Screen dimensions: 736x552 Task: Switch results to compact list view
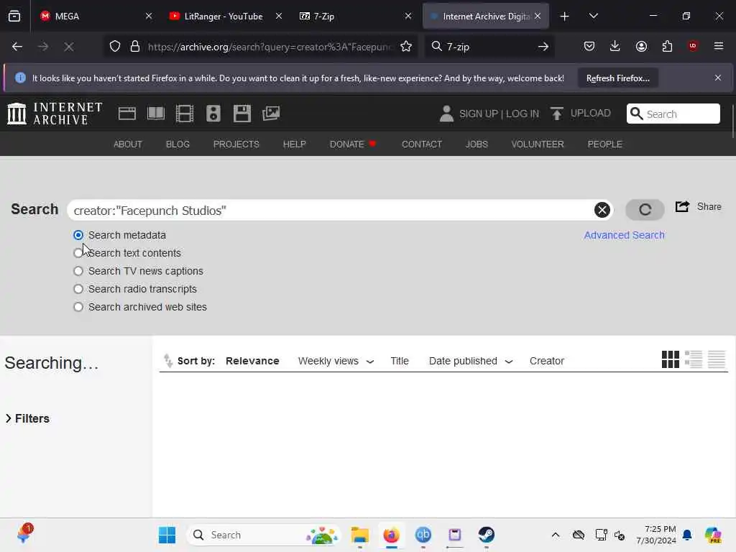[x=717, y=359]
